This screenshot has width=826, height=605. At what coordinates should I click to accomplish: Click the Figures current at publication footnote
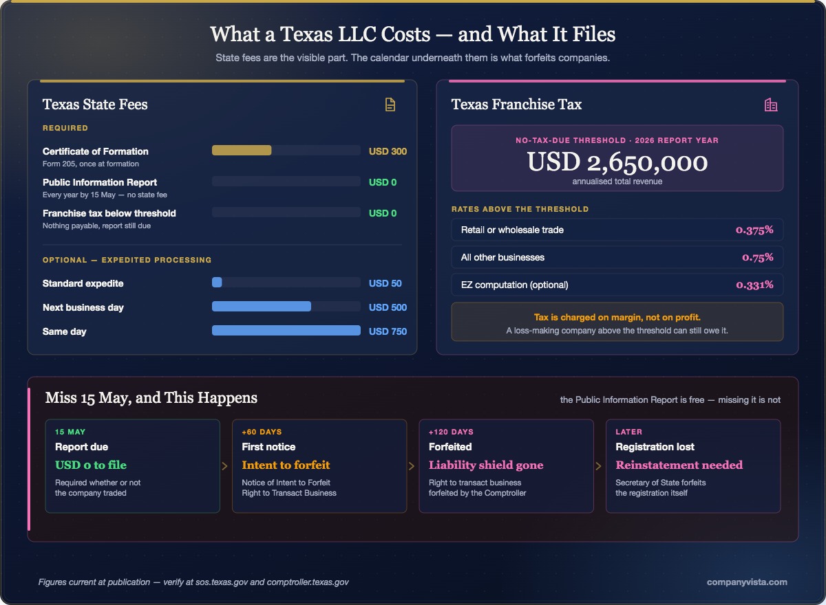[193, 582]
